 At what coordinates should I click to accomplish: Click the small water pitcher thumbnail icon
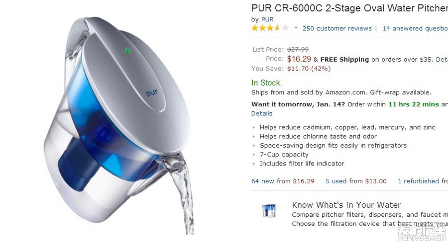pyautogui.click(x=269, y=211)
